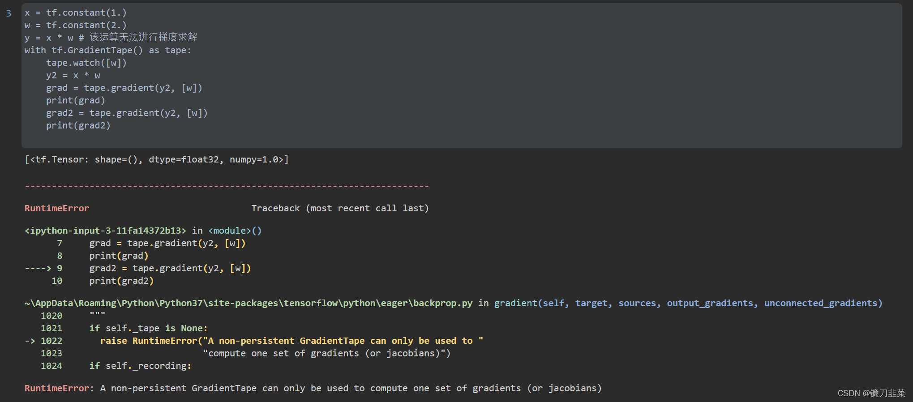This screenshot has height=402, width=913.
Task: Click the line 'y = x * w' with comment
Action: point(111,38)
